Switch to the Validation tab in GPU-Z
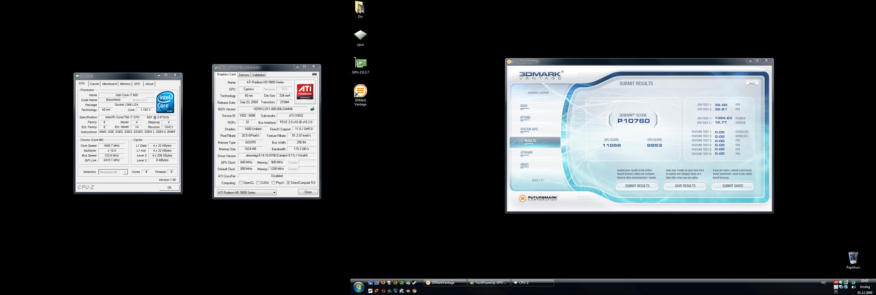 [258, 75]
